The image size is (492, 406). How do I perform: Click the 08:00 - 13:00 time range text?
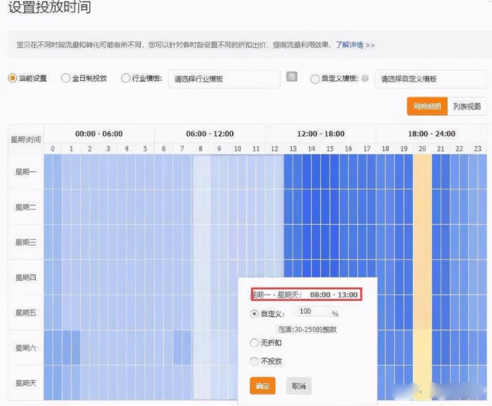point(334,295)
